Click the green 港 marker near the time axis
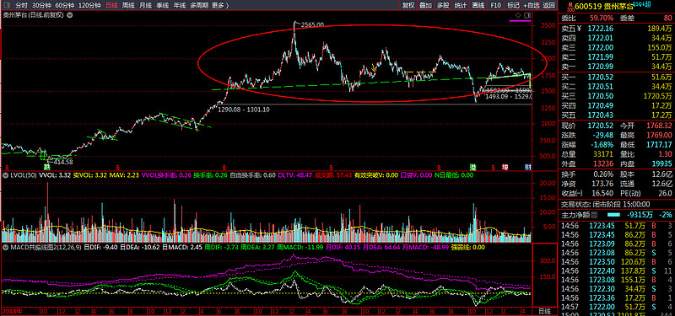 click(472, 166)
